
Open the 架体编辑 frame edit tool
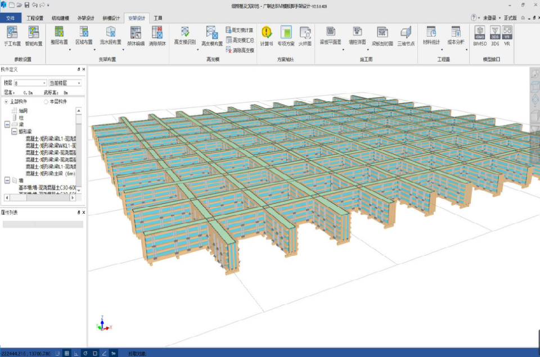pyautogui.click(x=136, y=36)
